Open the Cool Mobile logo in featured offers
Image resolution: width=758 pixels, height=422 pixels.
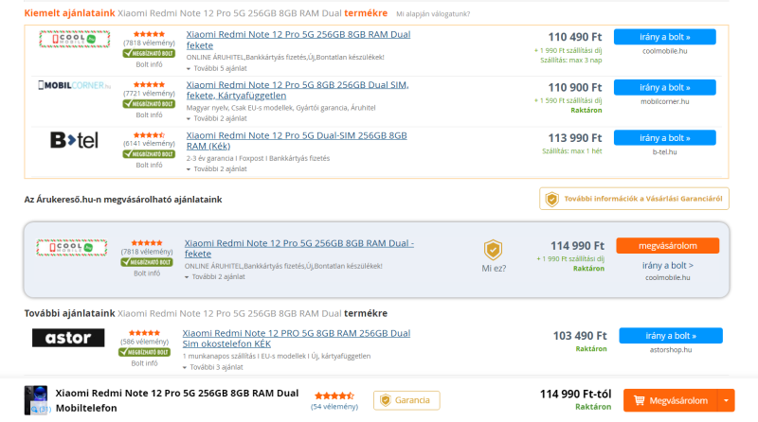[x=75, y=39]
